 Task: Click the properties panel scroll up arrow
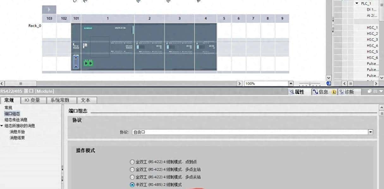[381, 108]
